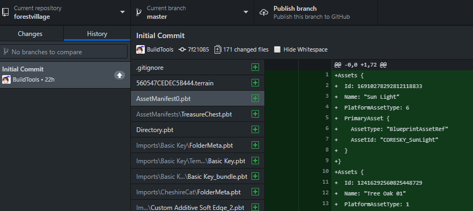
Task: Click the Publish branch cloud upload icon
Action: tap(264, 12)
